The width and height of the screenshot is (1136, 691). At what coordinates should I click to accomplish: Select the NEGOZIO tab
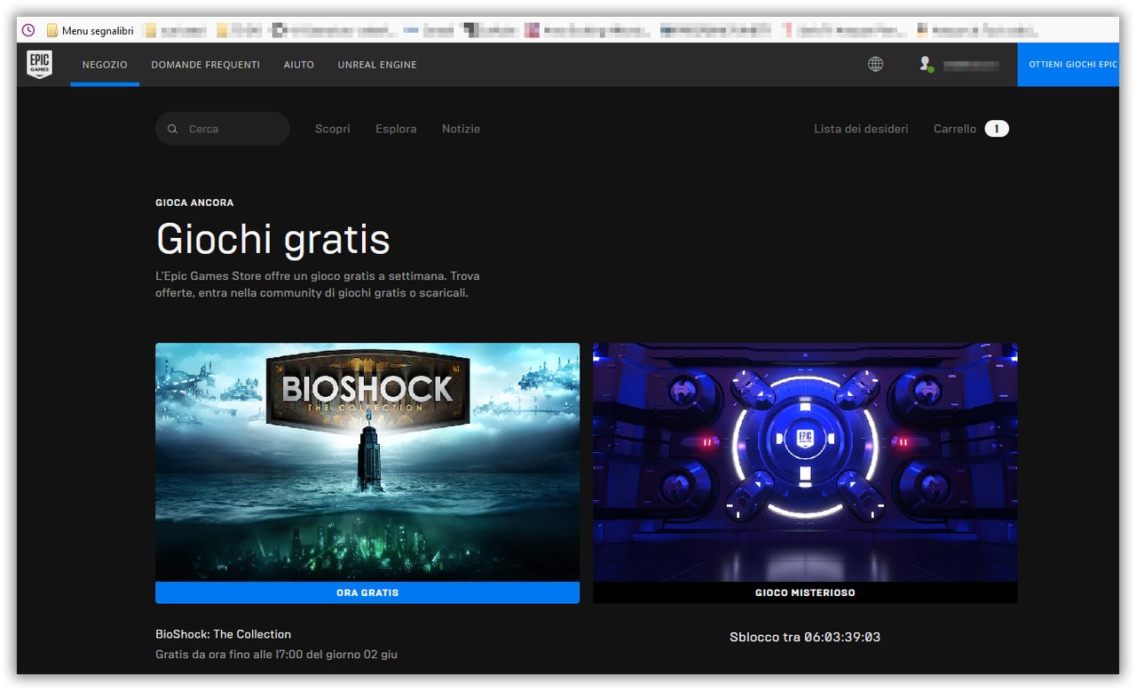click(105, 65)
